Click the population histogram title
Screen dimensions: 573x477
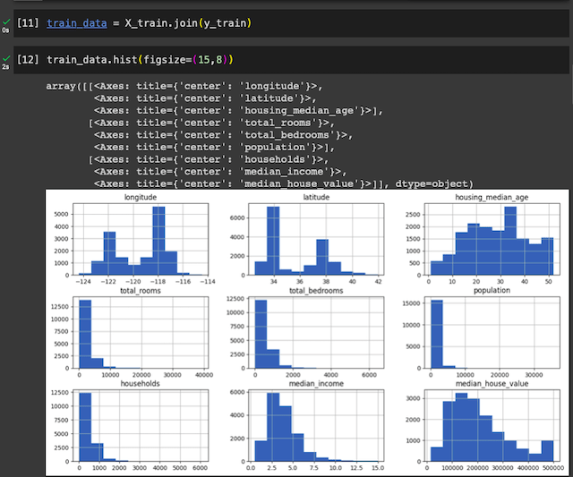point(492,290)
